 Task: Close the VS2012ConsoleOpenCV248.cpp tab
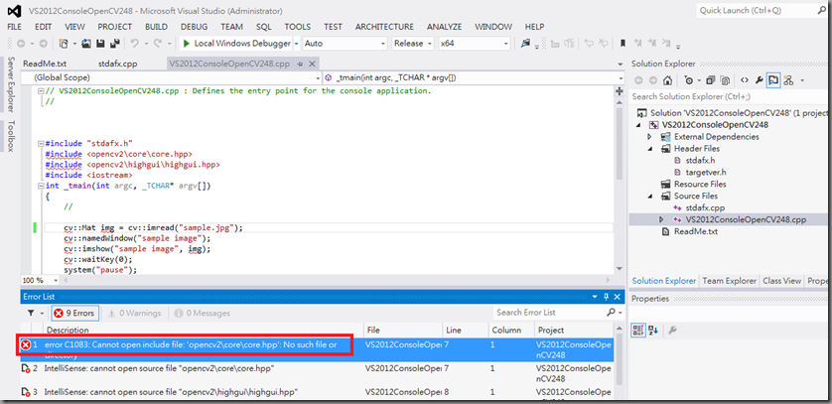pyautogui.click(x=312, y=64)
